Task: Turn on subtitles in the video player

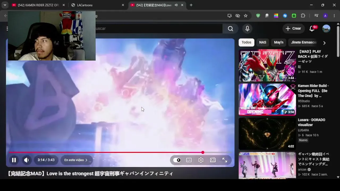Action: (x=189, y=160)
